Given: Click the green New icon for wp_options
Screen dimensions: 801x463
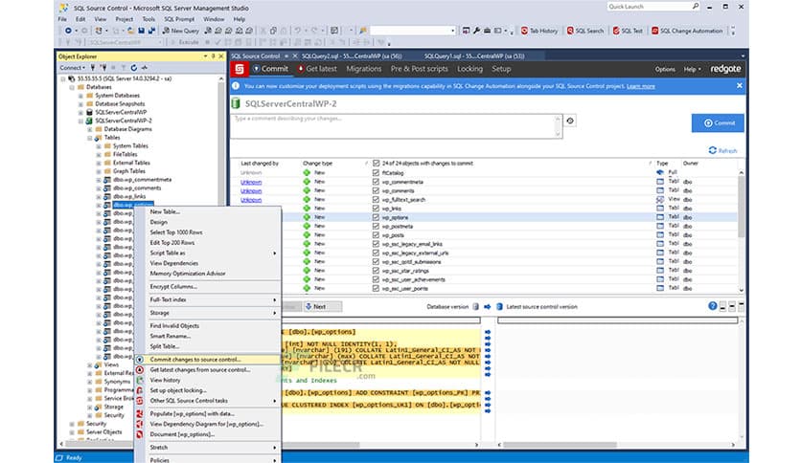Looking at the screenshot, I should pos(307,217).
